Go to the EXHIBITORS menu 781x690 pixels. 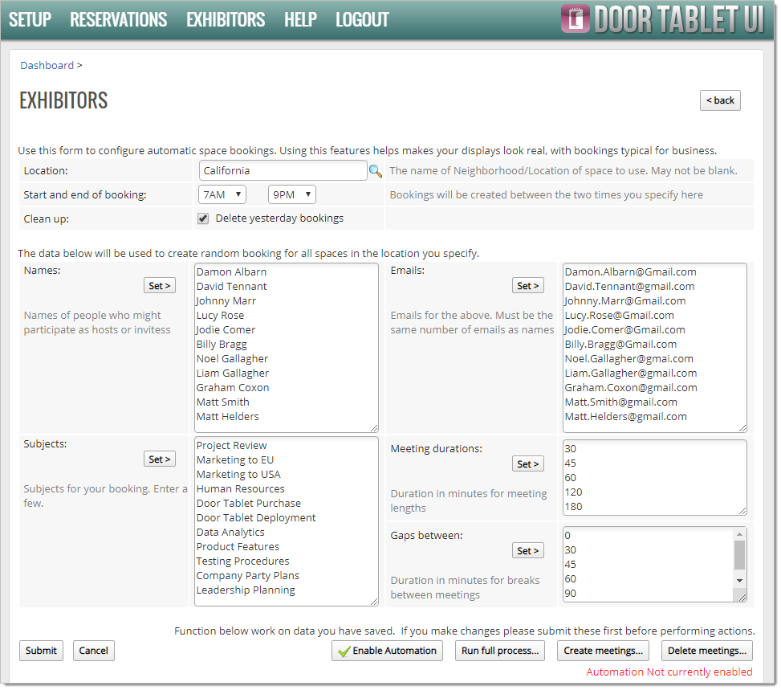(226, 20)
